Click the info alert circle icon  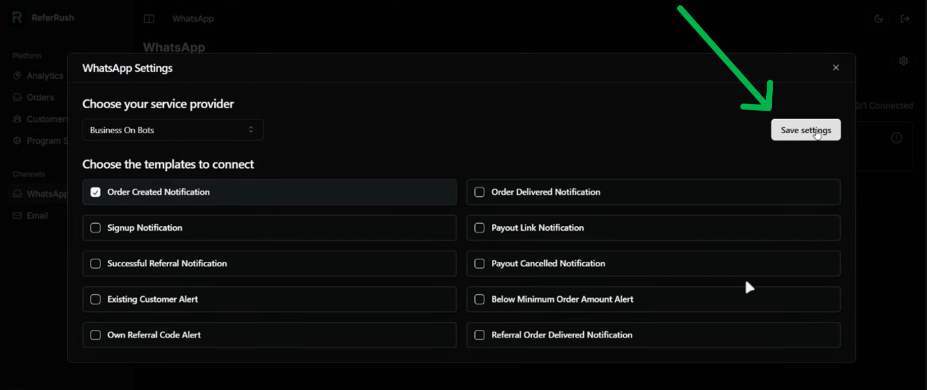click(x=896, y=138)
